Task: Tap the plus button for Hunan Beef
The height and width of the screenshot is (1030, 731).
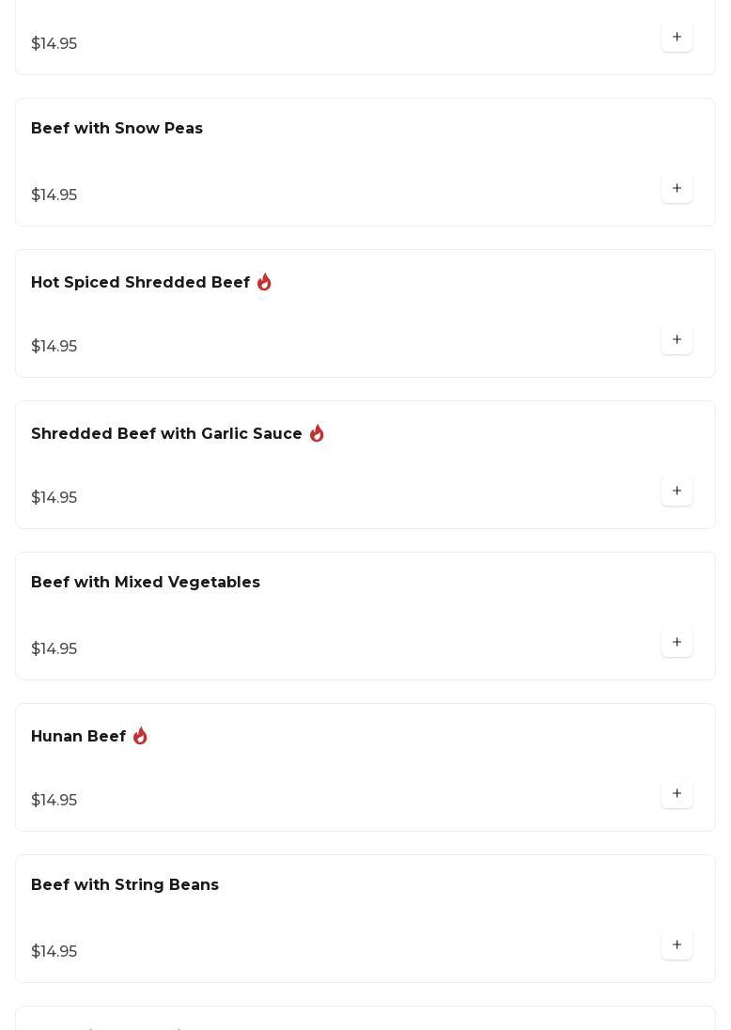Action: (677, 794)
